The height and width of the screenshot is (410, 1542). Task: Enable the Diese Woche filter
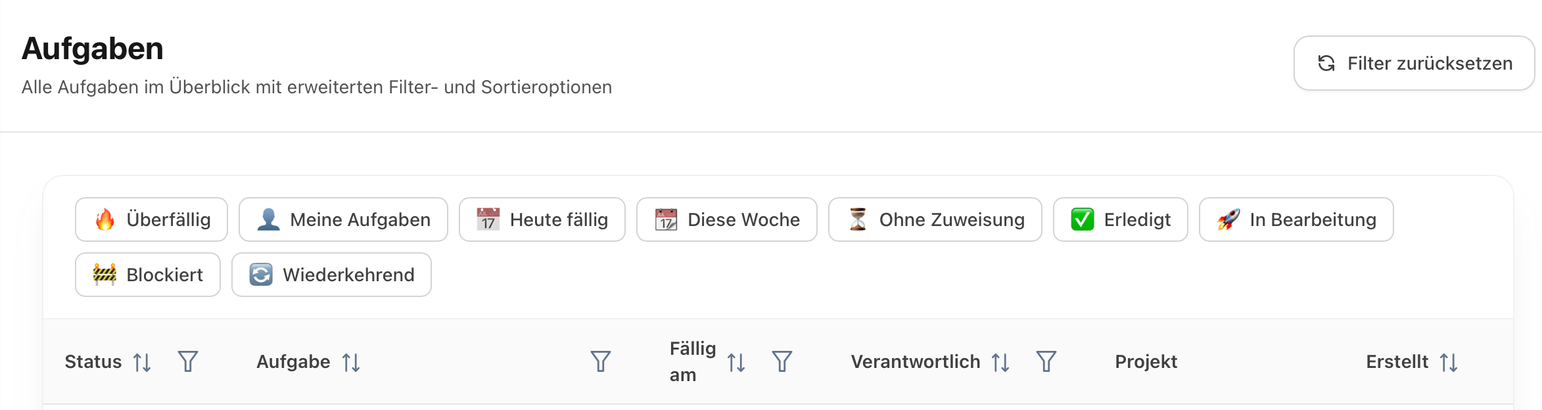coord(726,219)
